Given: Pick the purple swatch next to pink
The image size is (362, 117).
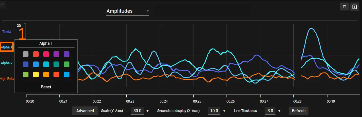Looking at the screenshot, I should click(x=56, y=54).
